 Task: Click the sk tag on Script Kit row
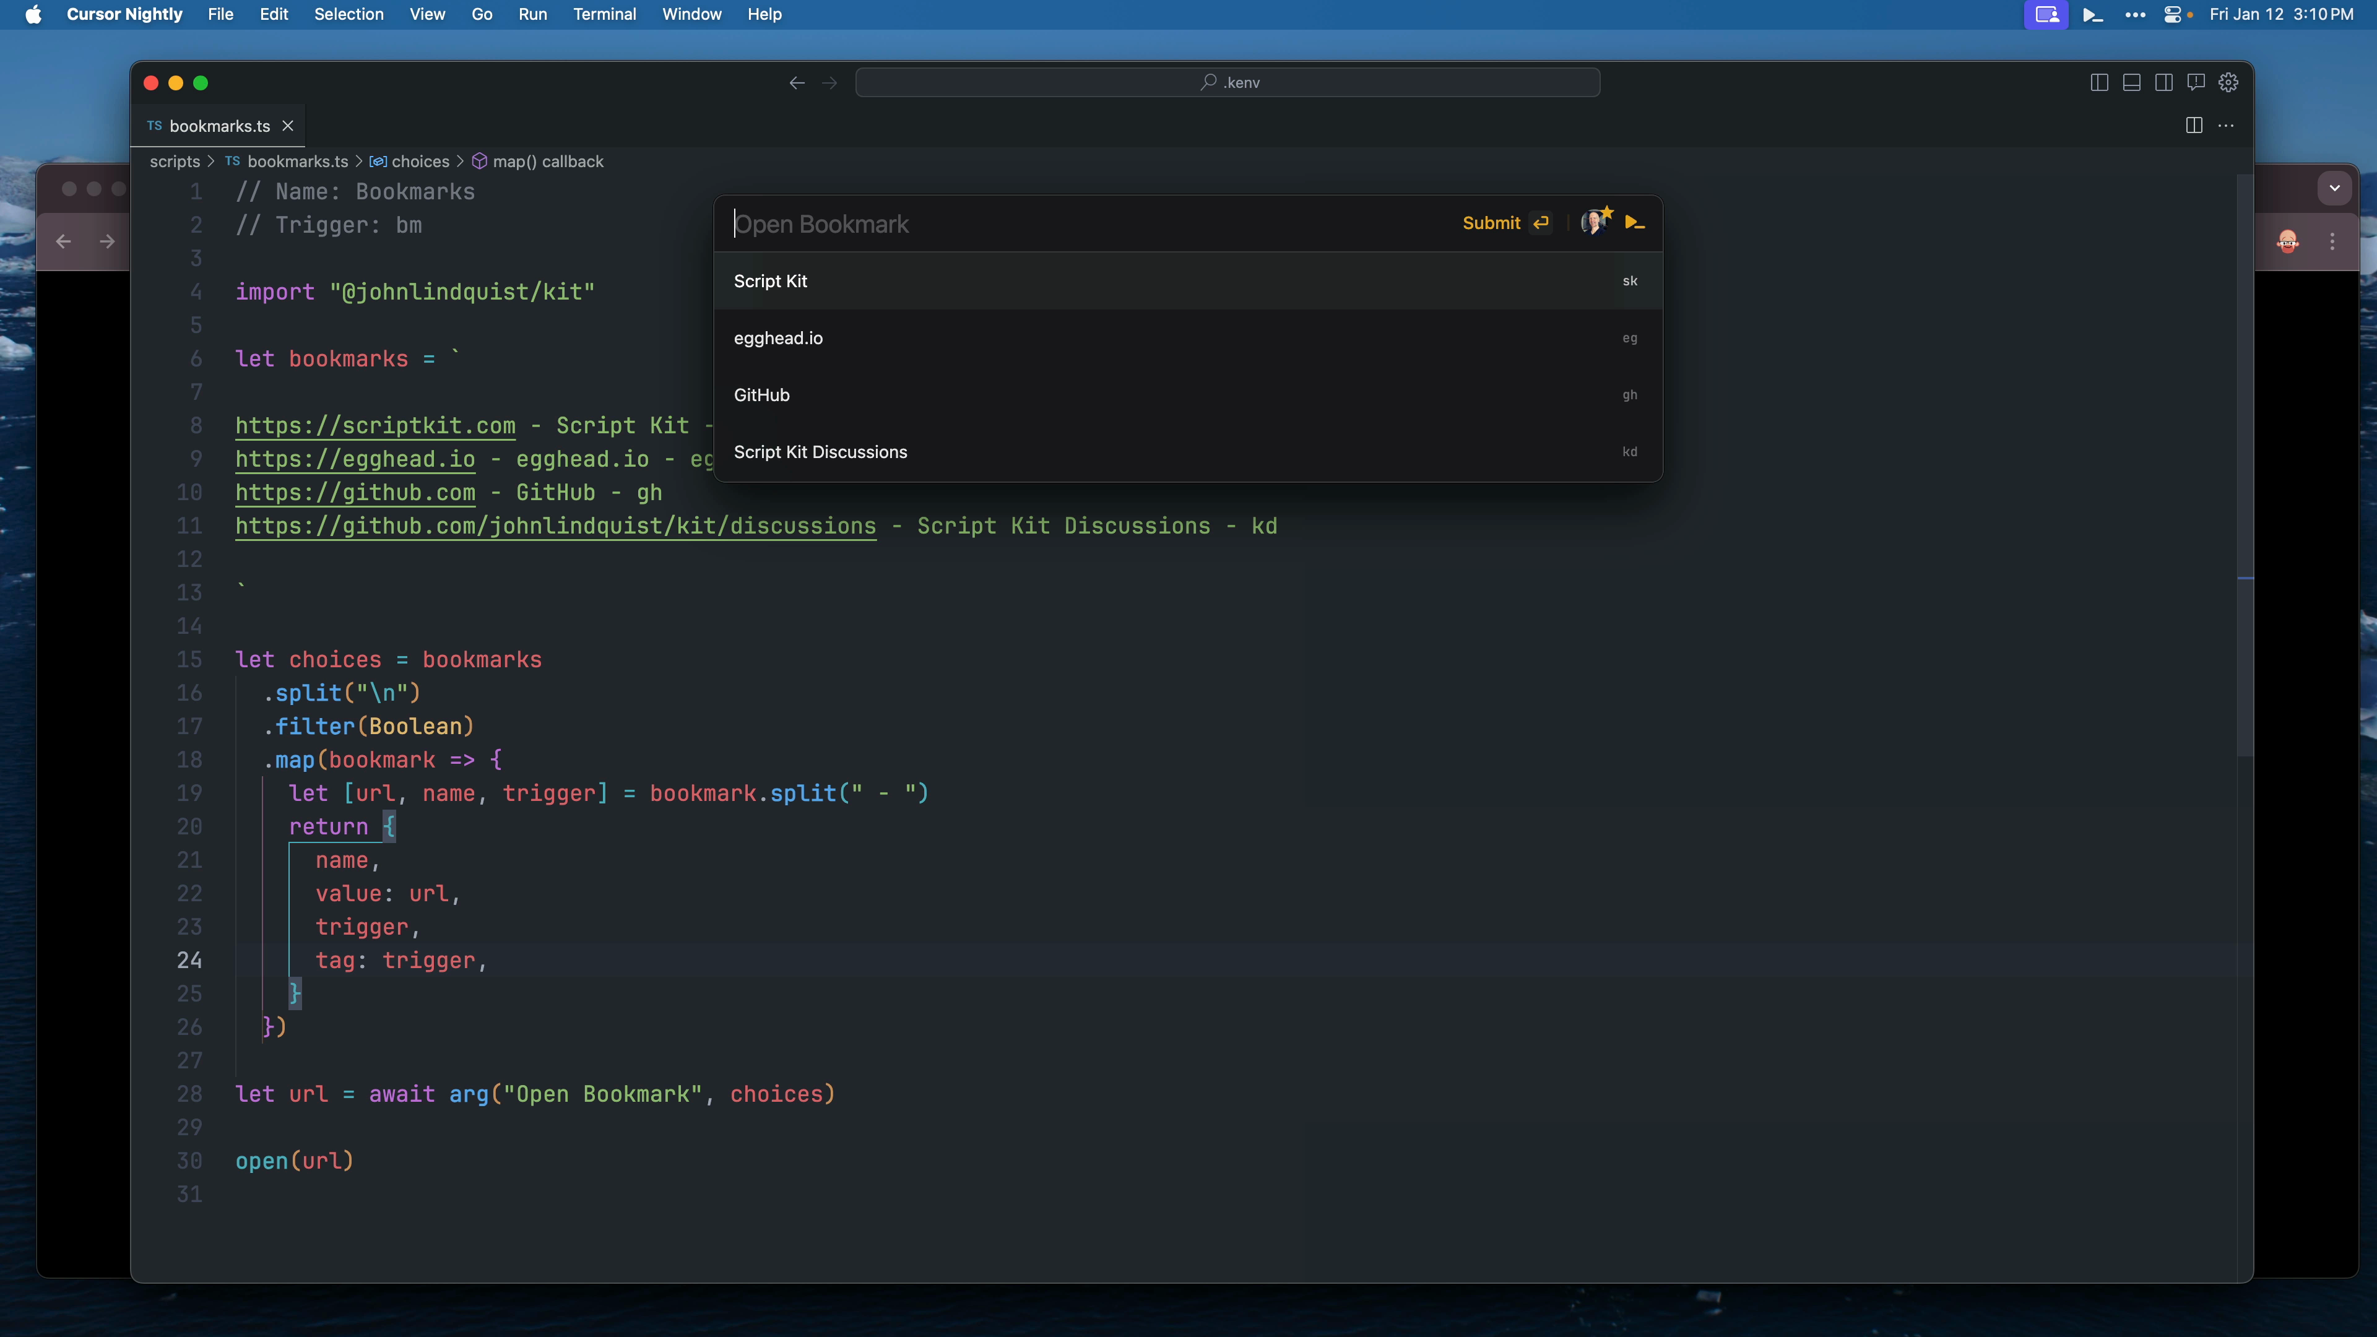click(1630, 282)
